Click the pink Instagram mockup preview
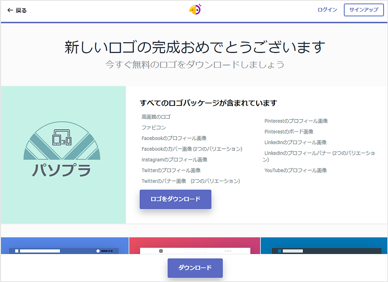388x282 pixels. (x=194, y=246)
